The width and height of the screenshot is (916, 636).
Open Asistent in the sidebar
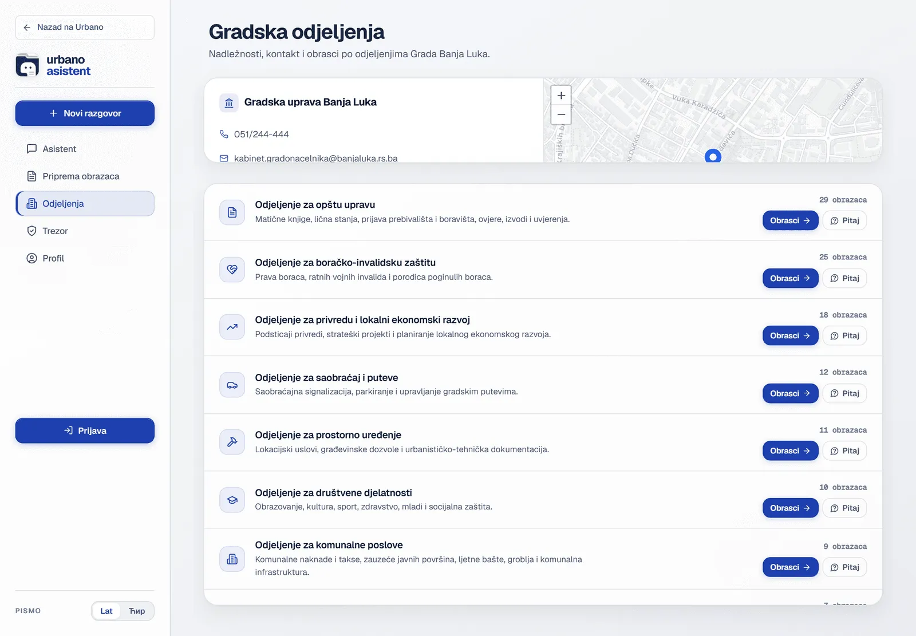(x=85, y=149)
